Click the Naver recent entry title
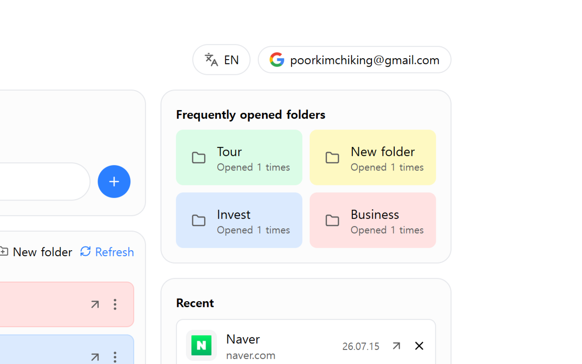Image resolution: width=582 pixels, height=364 pixels. (x=243, y=339)
